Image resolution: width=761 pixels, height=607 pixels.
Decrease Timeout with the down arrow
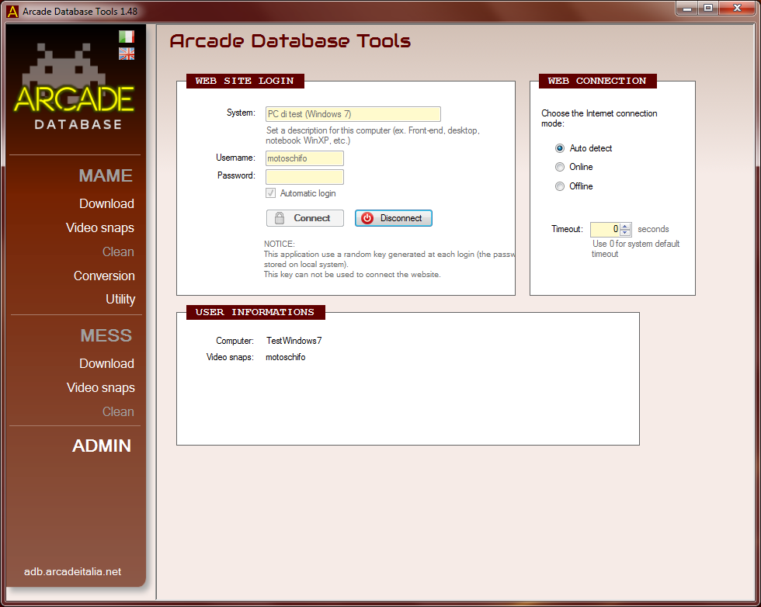tap(625, 232)
